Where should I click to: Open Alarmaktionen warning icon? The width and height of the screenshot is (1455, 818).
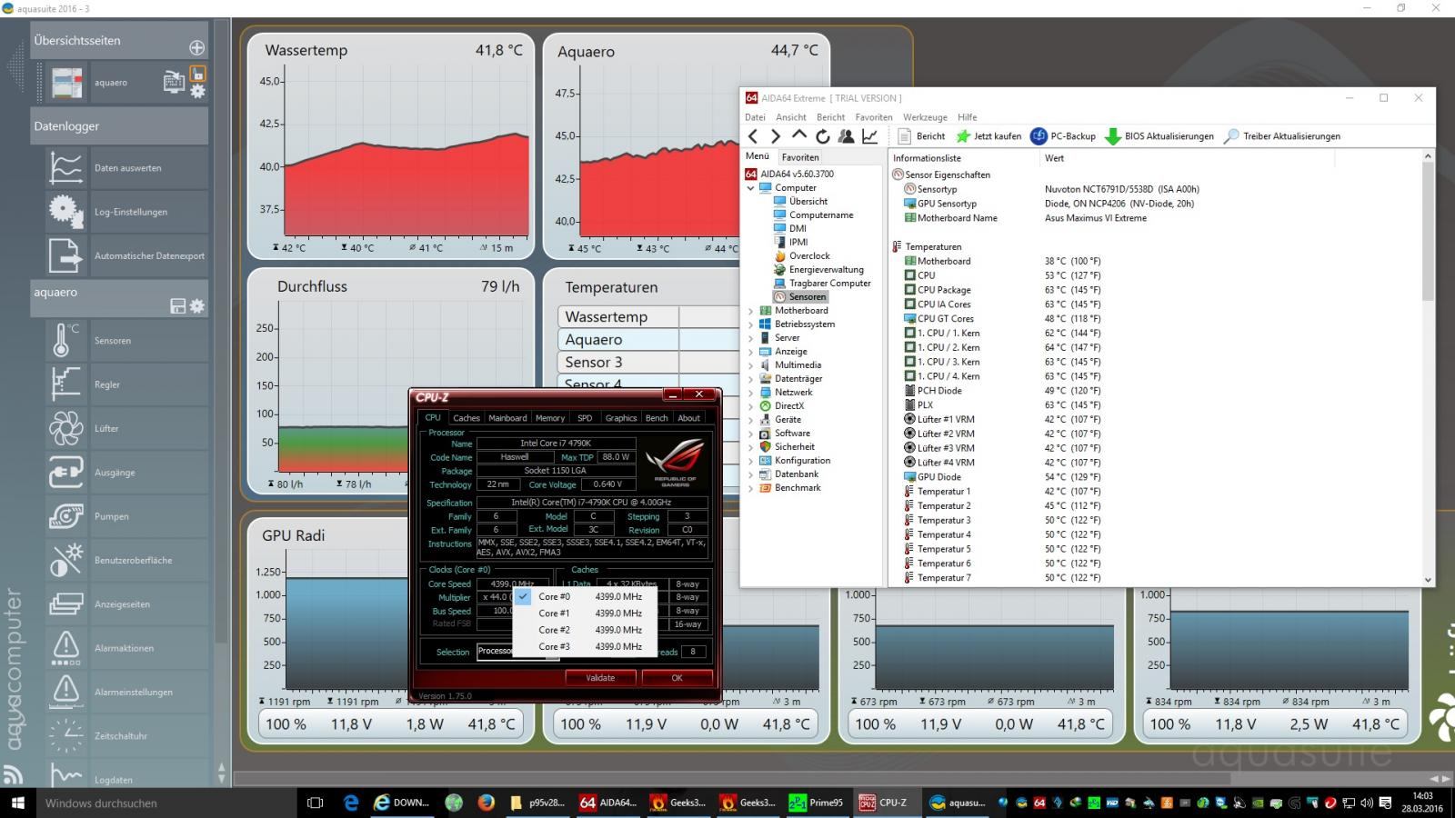tap(65, 647)
